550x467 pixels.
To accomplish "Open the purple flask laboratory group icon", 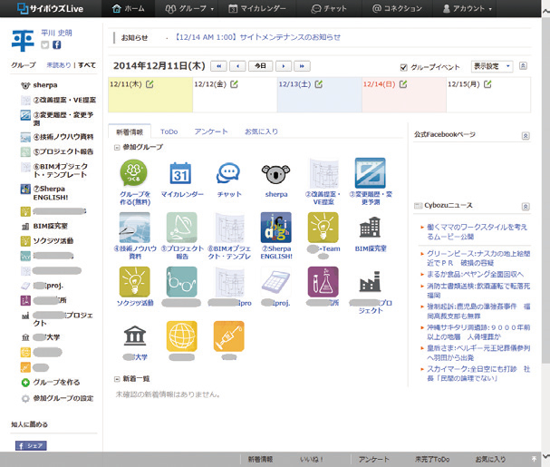I will click(323, 282).
